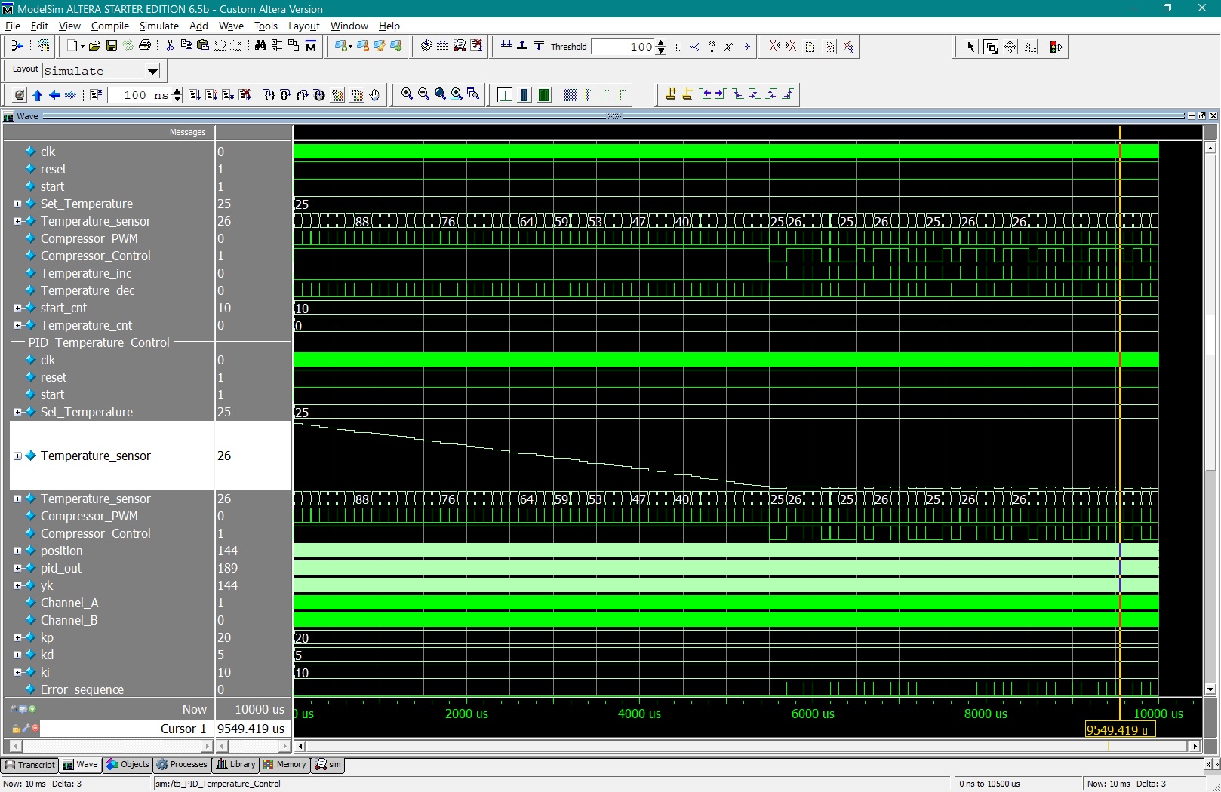Viewport: 1221px width, 792px height.
Task: Enable the Zoom Mode mouse tool
Action: [x=991, y=47]
